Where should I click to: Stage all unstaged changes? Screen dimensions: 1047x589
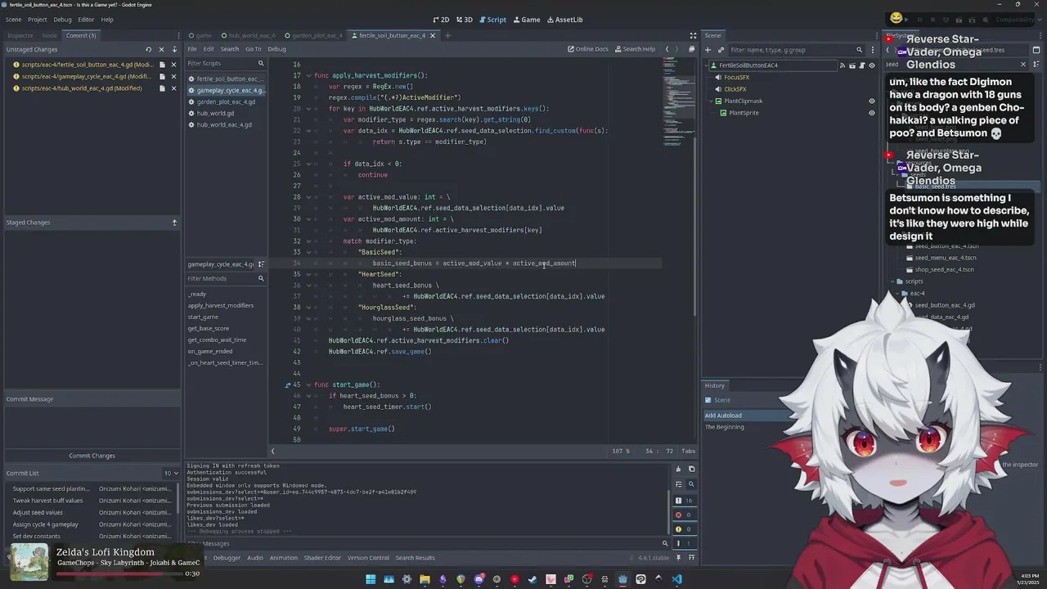point(174,49)
